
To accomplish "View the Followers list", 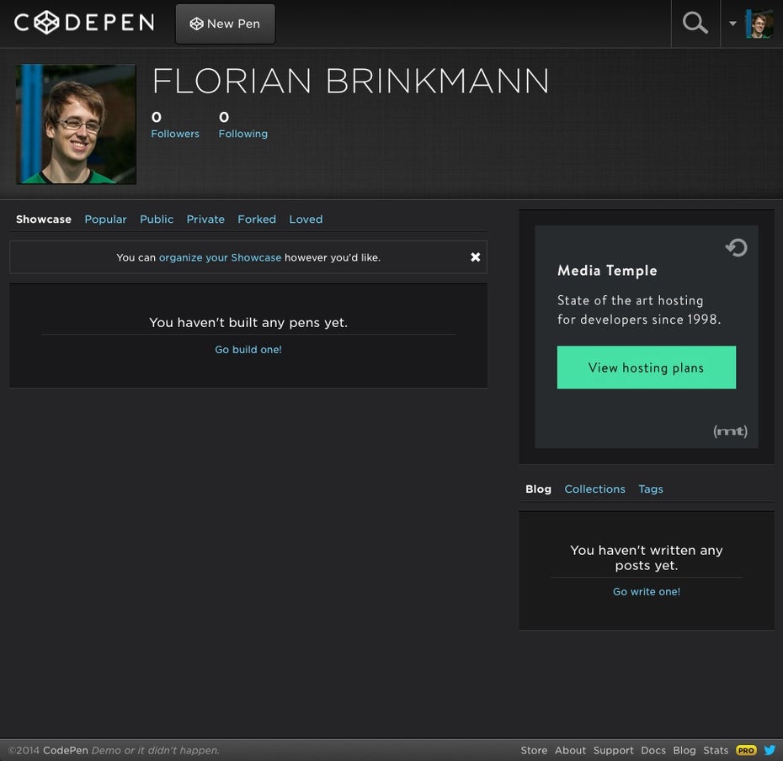I will (x=175, y=134).
